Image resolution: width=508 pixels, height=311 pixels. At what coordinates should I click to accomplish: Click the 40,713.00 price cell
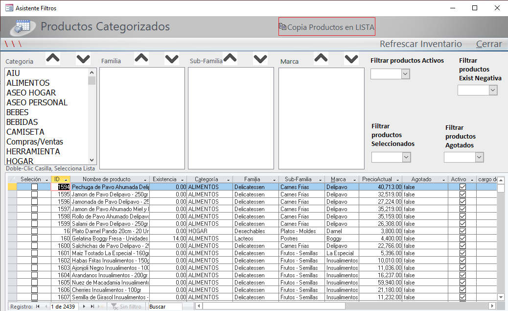[381, 187]
